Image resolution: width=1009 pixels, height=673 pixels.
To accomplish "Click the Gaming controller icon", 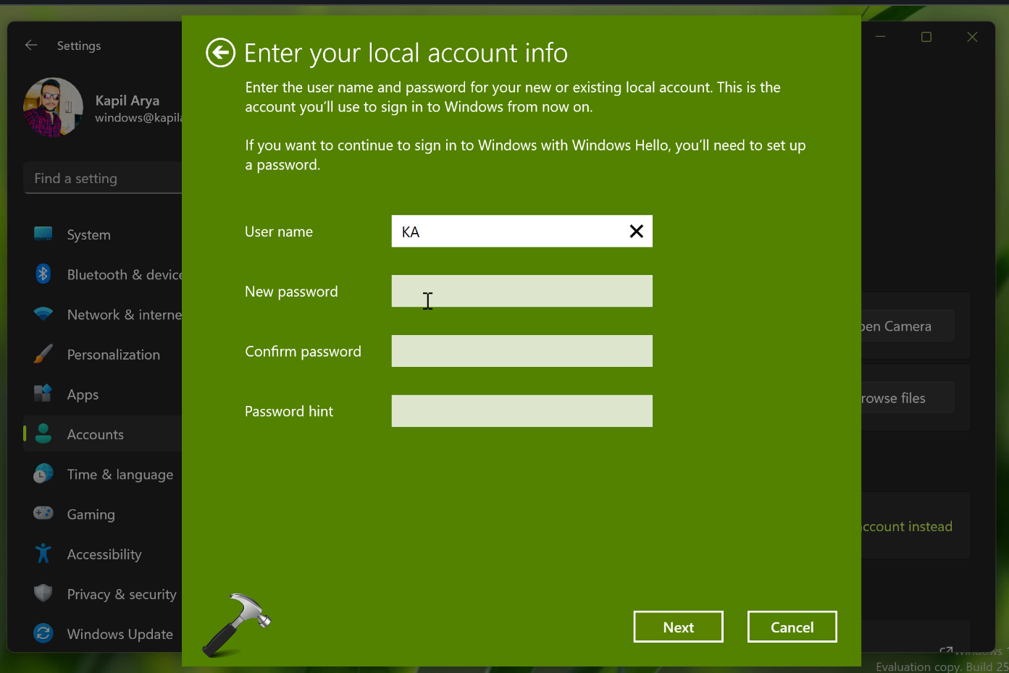I will coord(43,513).
